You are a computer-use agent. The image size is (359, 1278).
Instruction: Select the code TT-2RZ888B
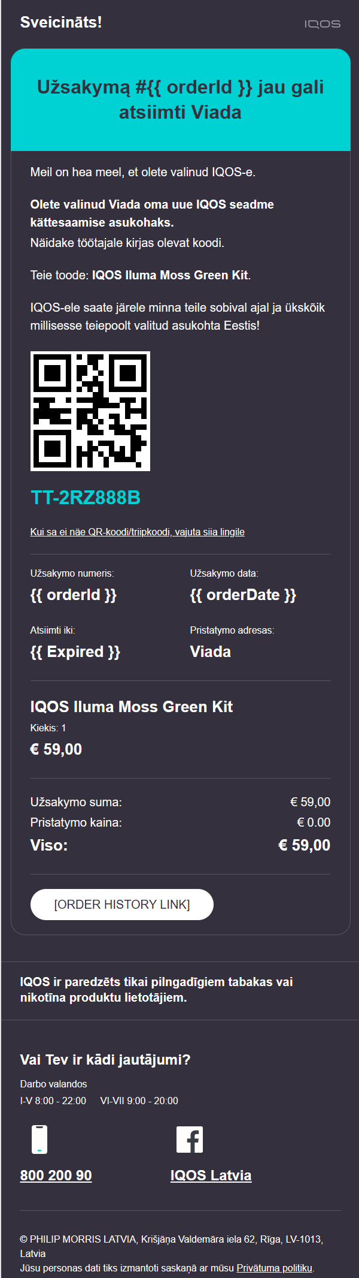(84, 498)
